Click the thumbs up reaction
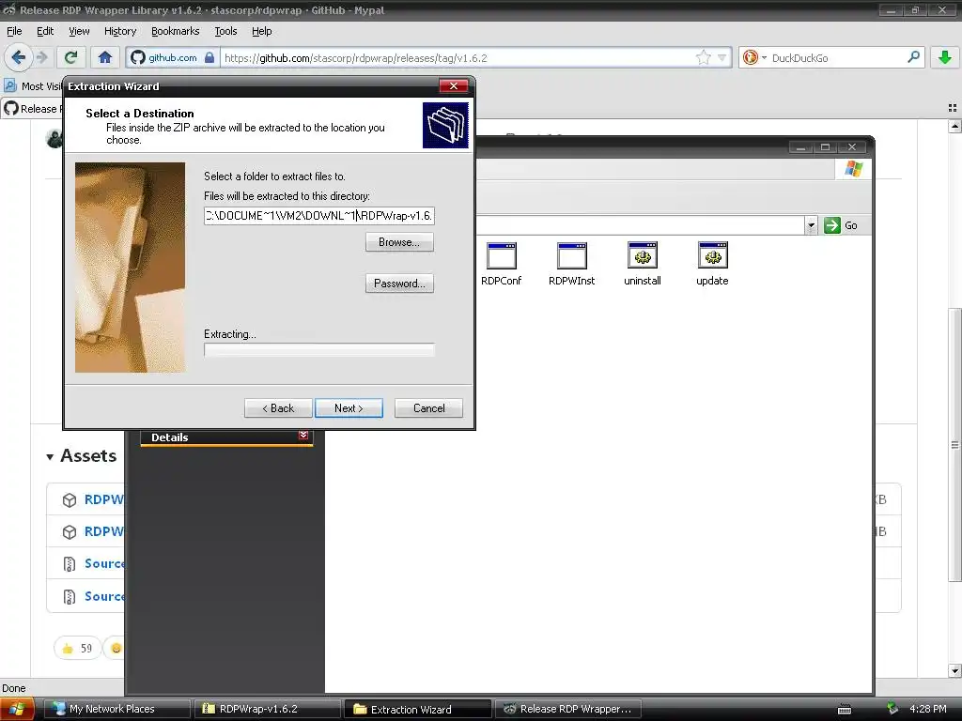Viewport: 962px width, 721px height. 77,648
